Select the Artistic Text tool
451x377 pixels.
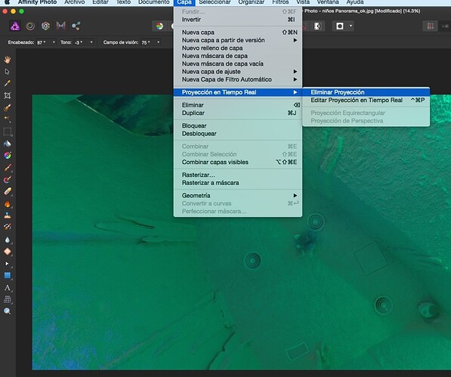click(x=8, y=288)
